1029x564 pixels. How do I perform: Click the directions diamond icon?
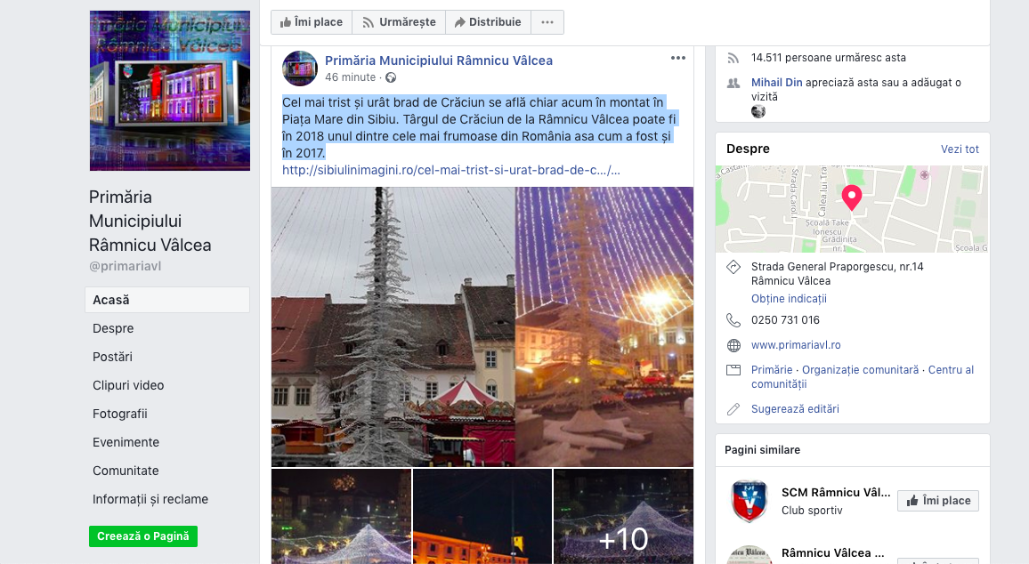pyautogui.click(x=733, y=267)
